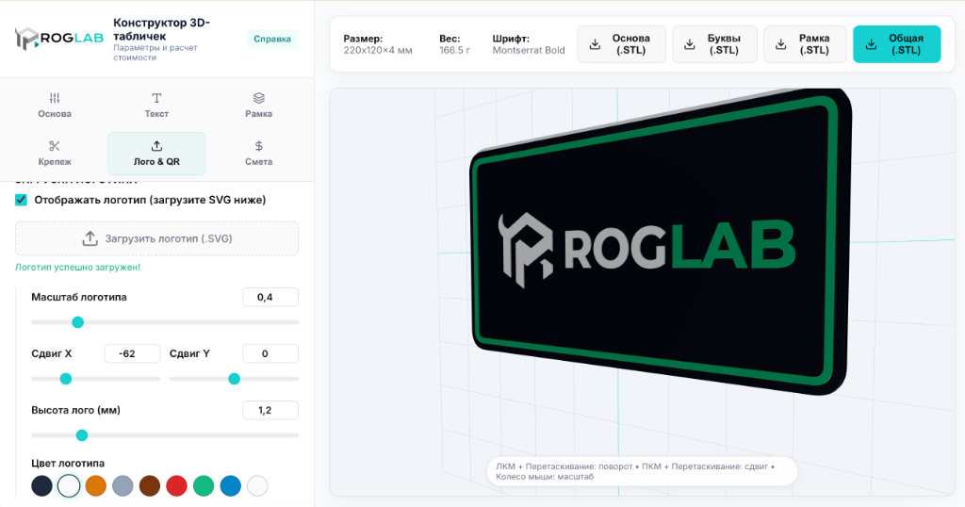Pick the orange logo color
The width and height of the screenshot is (965, 507).
point(96,486)
